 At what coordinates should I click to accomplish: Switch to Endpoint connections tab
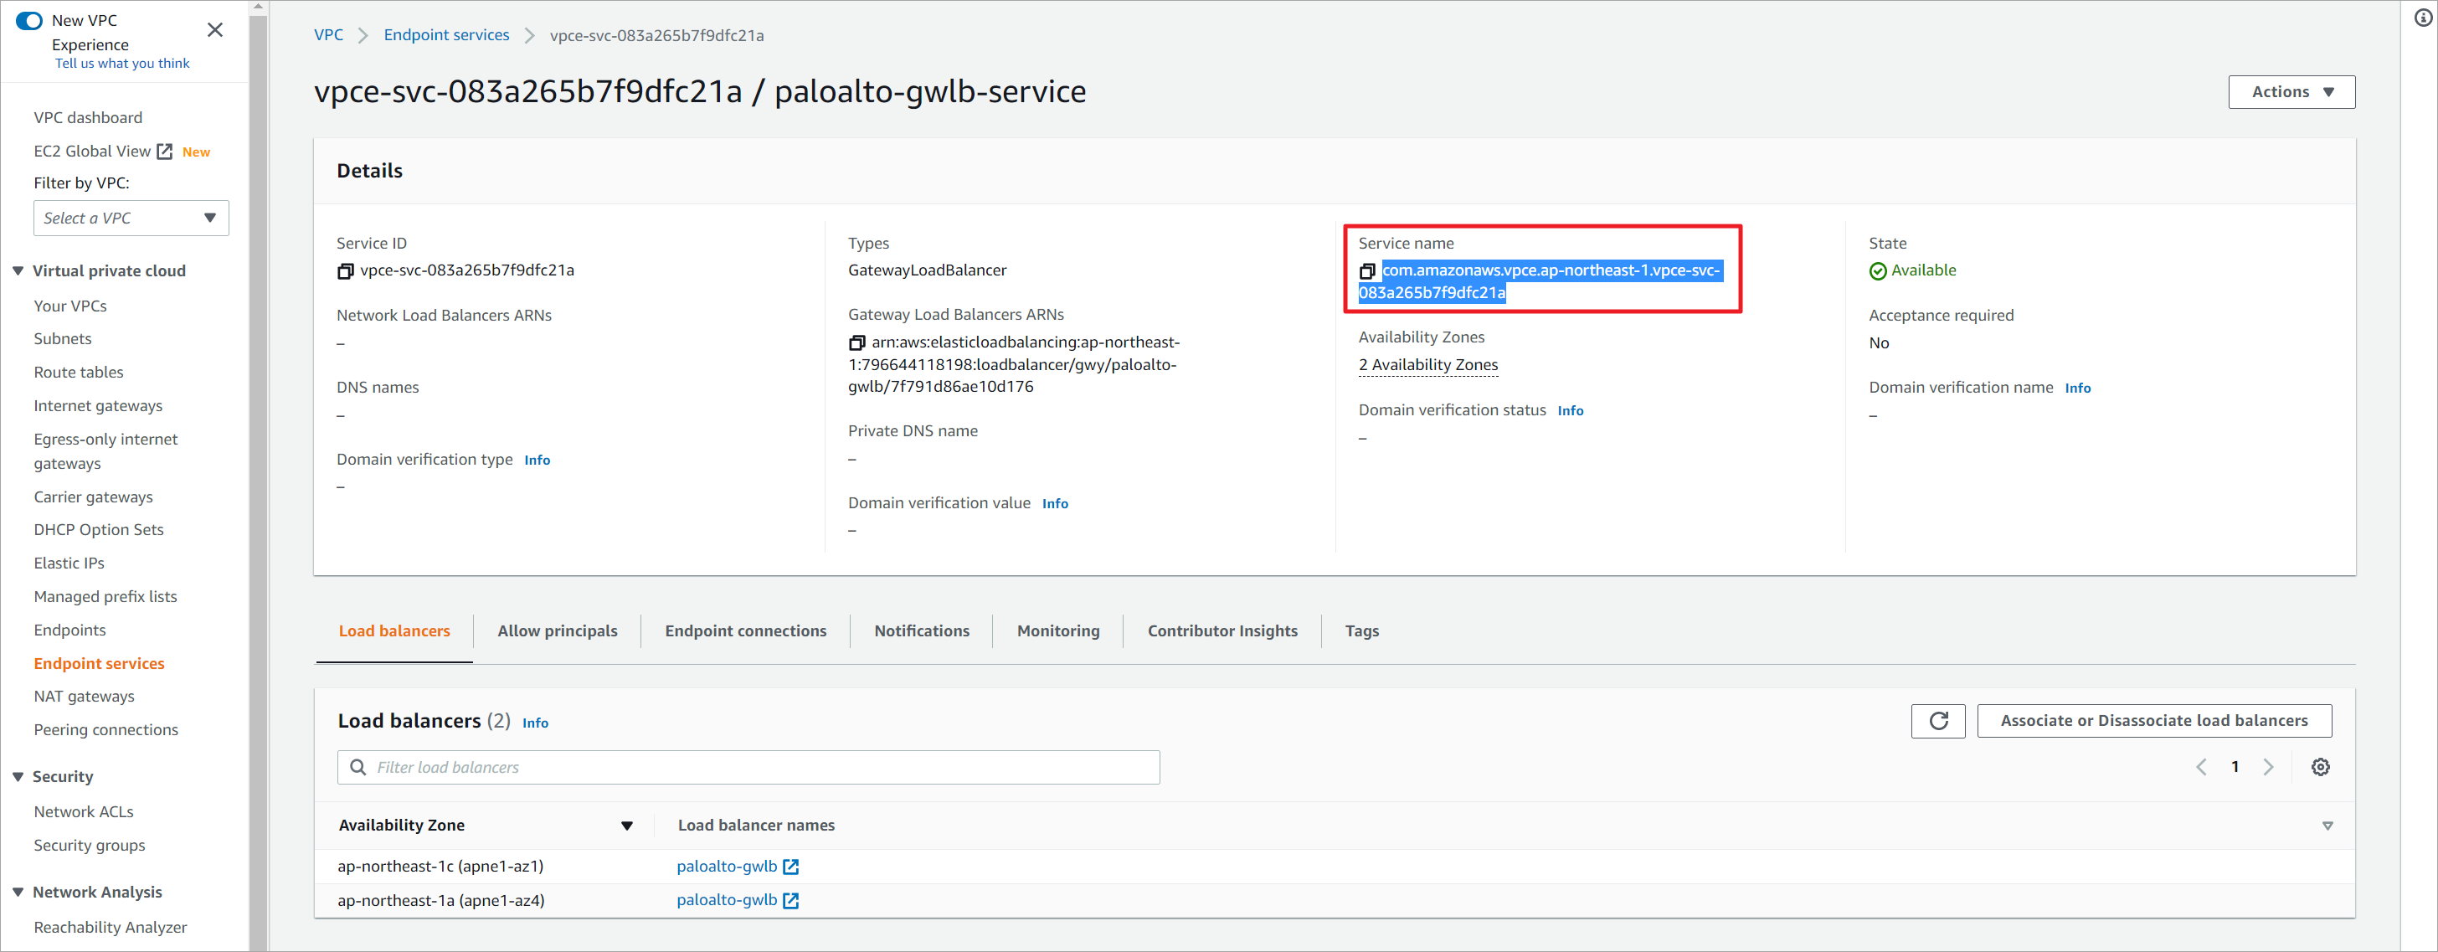pos(746,631)
